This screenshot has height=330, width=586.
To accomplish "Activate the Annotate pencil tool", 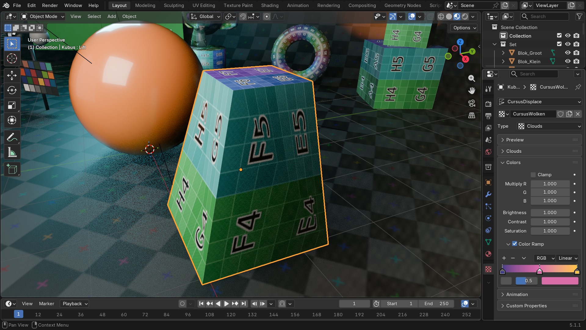I will pyautogui.click(x=12, y=137).
